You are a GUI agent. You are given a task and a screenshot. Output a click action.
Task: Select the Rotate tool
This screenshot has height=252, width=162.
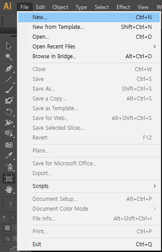point(9,112)
